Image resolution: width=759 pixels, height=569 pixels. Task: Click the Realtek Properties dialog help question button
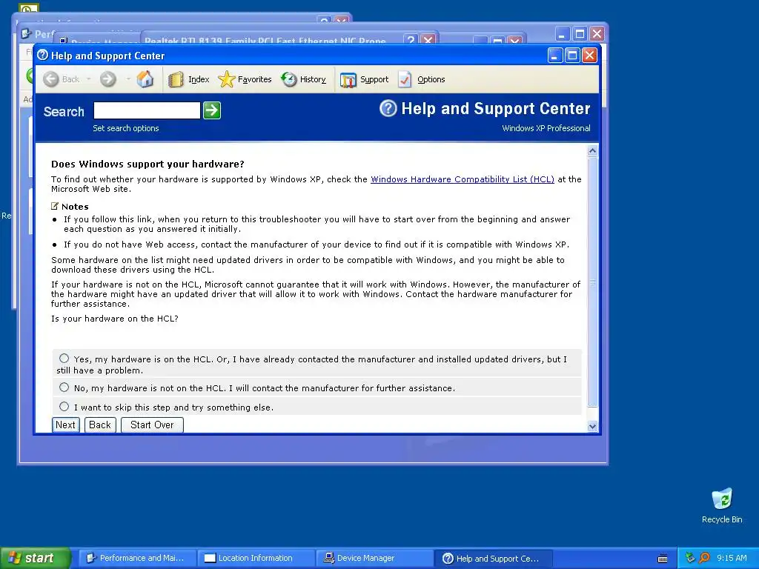click(x=411, y=39)
